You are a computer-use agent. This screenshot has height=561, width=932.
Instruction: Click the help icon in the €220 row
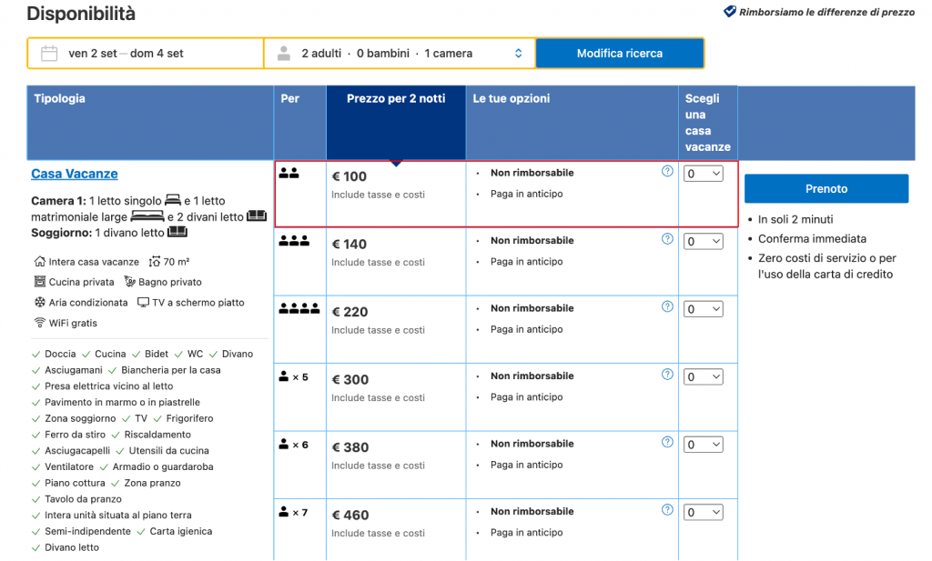point(667,307)
